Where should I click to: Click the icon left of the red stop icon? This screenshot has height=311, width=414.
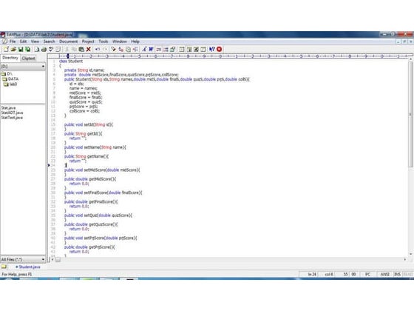(211, 49)
